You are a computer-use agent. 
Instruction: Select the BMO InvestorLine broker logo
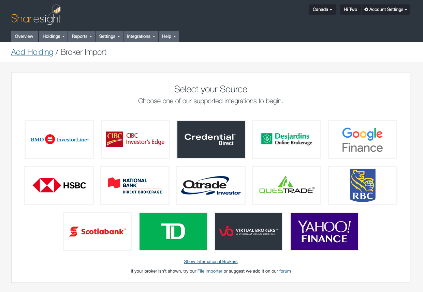pos(59,139)
